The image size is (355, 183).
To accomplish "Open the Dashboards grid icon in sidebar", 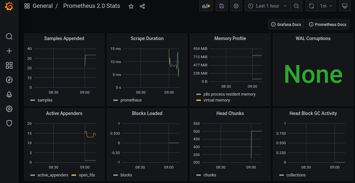I will [9, 65].
